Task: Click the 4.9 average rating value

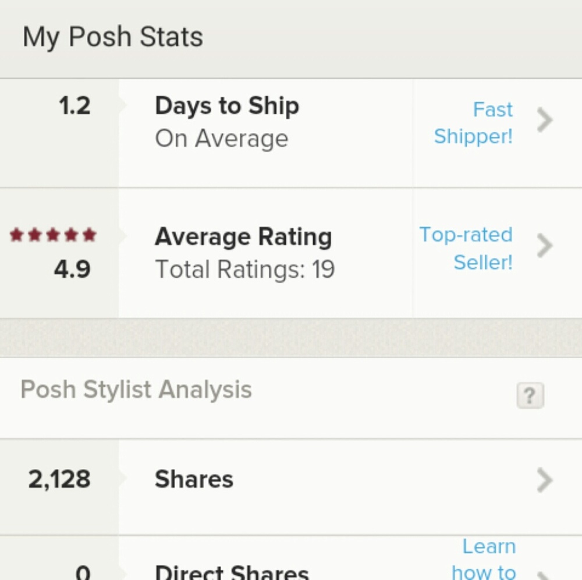Action: [72, 269]
